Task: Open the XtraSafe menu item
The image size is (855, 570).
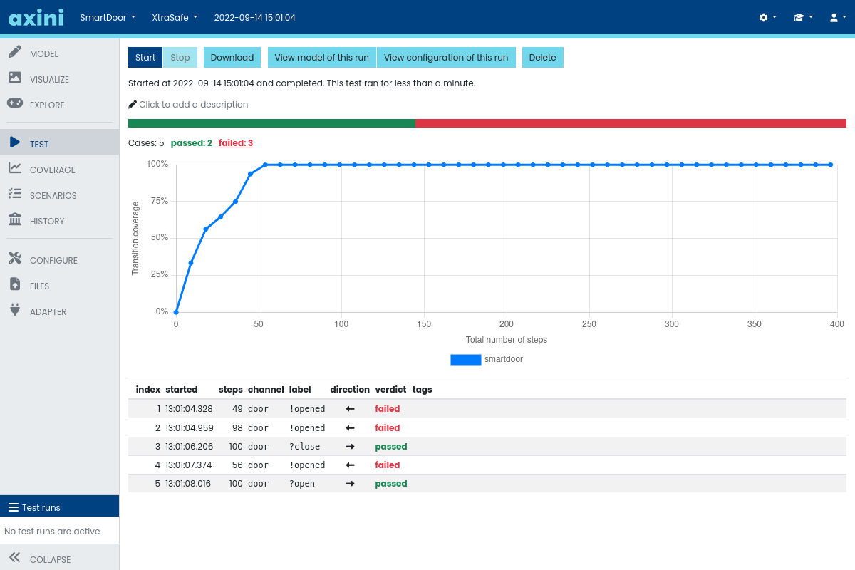Action: (x=174, y=17)
